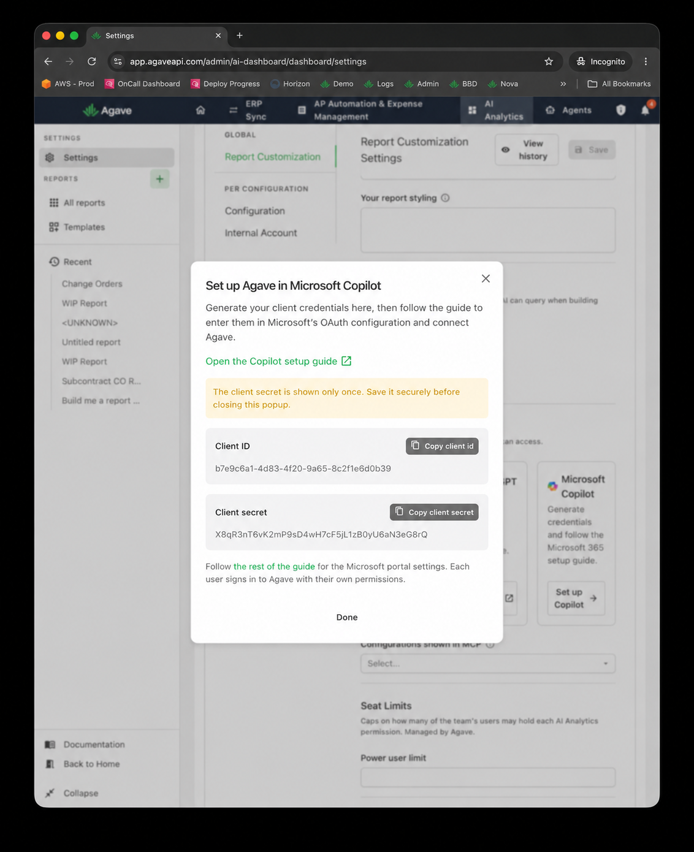
Task: Open Agents tab
Action: tap(568, 110)
